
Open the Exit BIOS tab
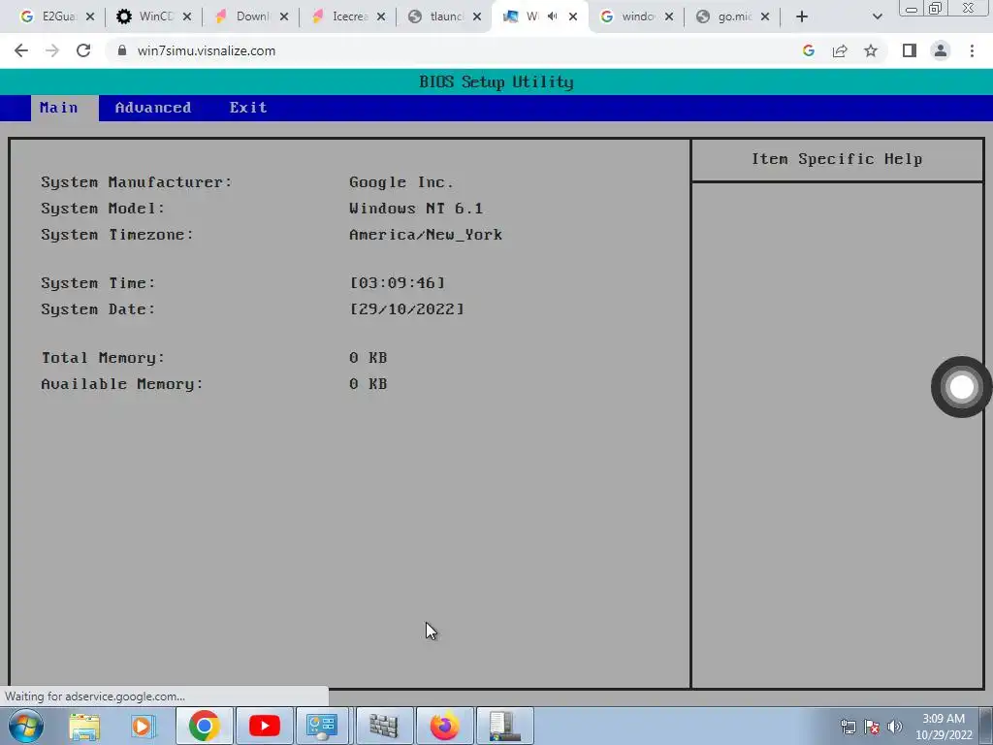click(248, 108)
